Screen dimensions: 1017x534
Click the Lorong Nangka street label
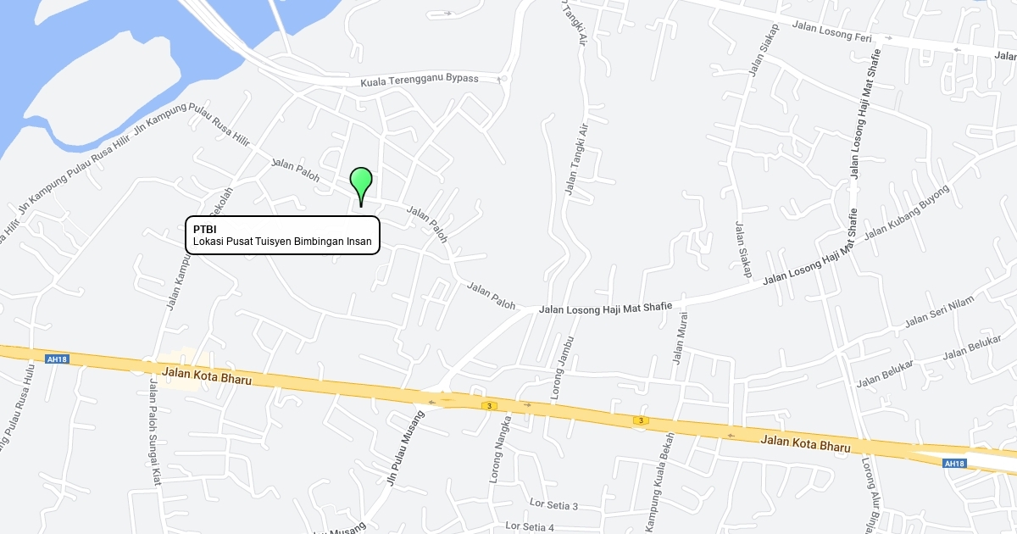pos(500,449)
